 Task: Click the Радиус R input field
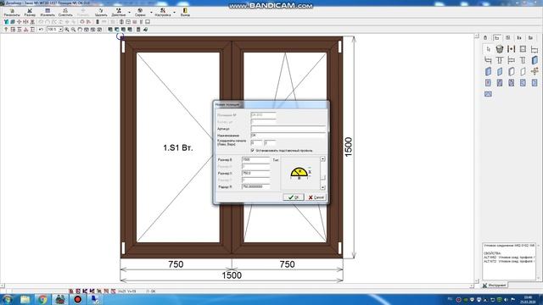tap(255, 186)
